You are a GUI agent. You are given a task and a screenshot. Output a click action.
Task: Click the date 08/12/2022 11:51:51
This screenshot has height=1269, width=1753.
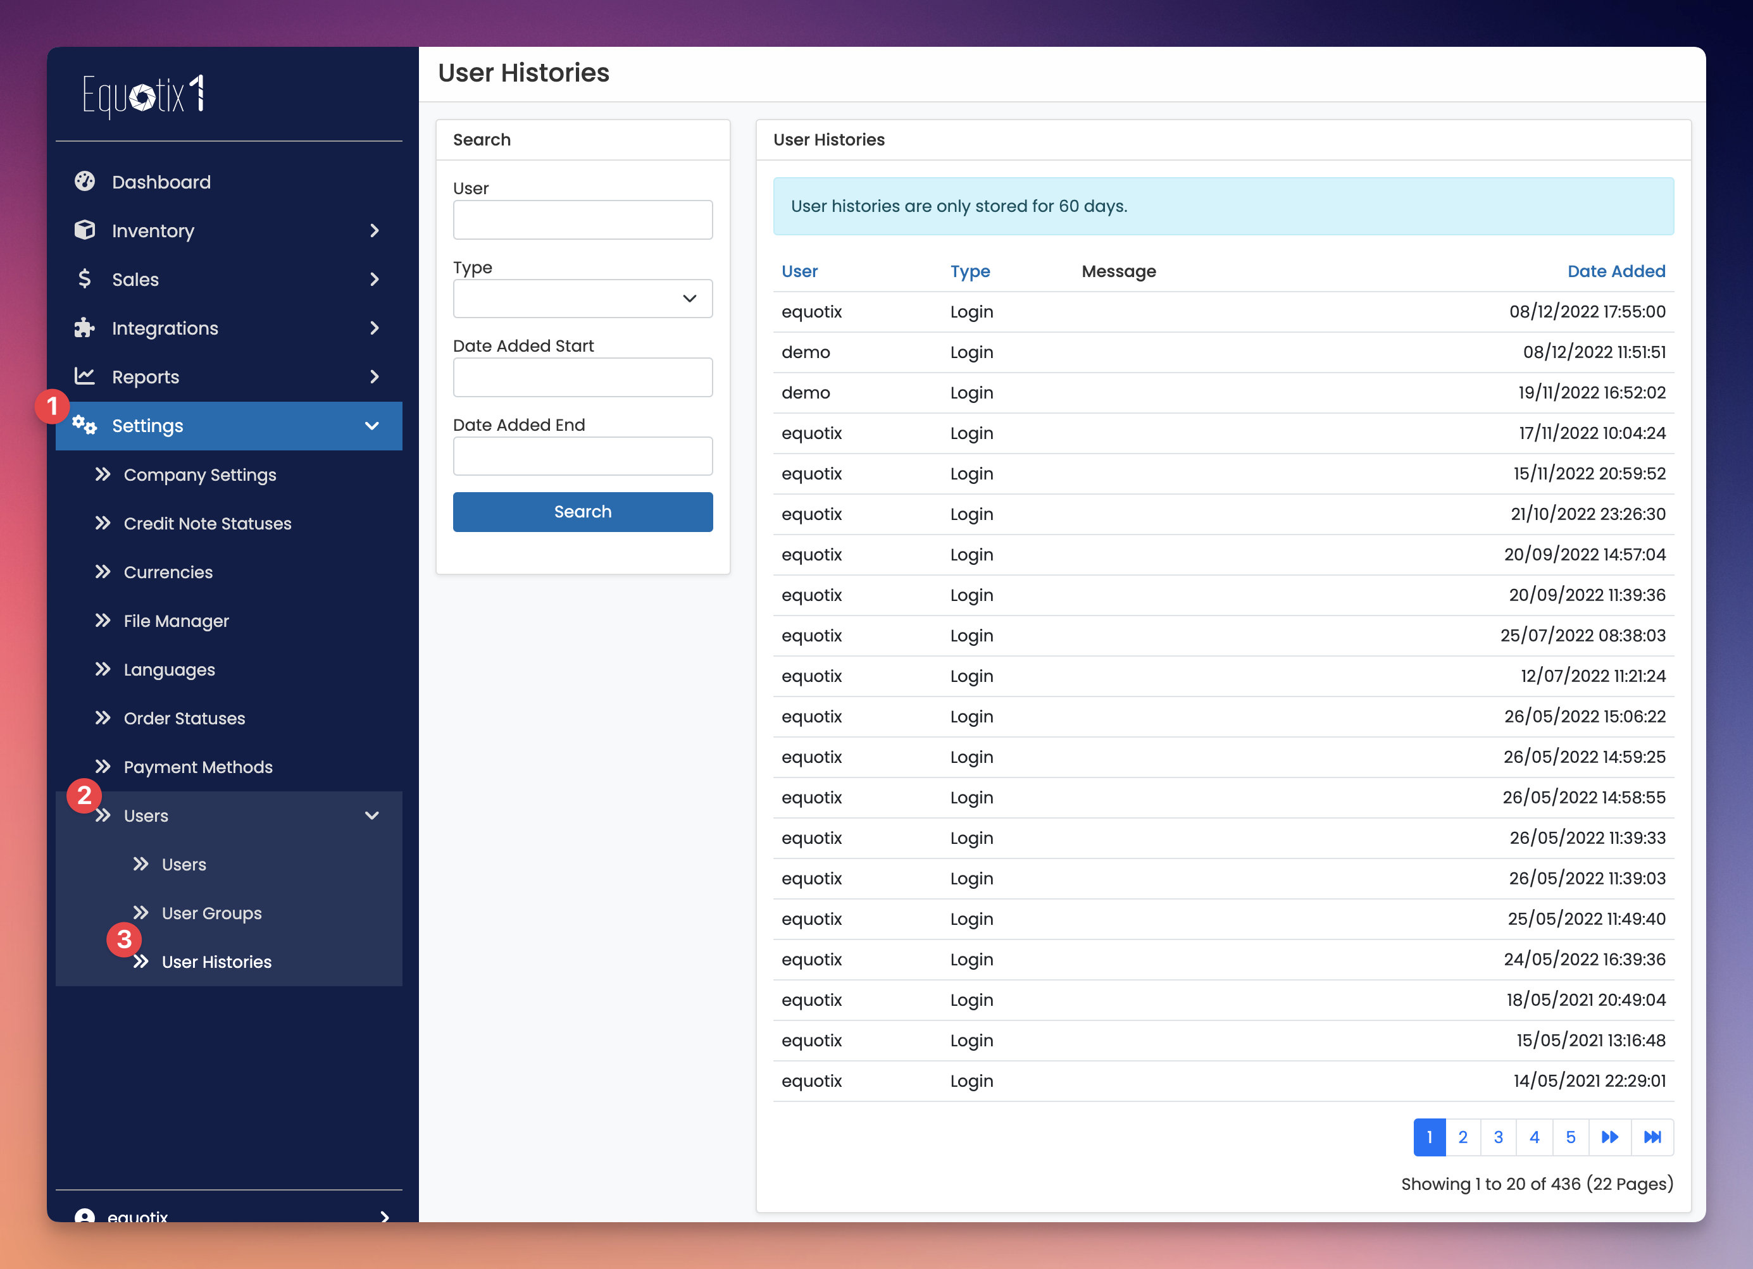1594,352
